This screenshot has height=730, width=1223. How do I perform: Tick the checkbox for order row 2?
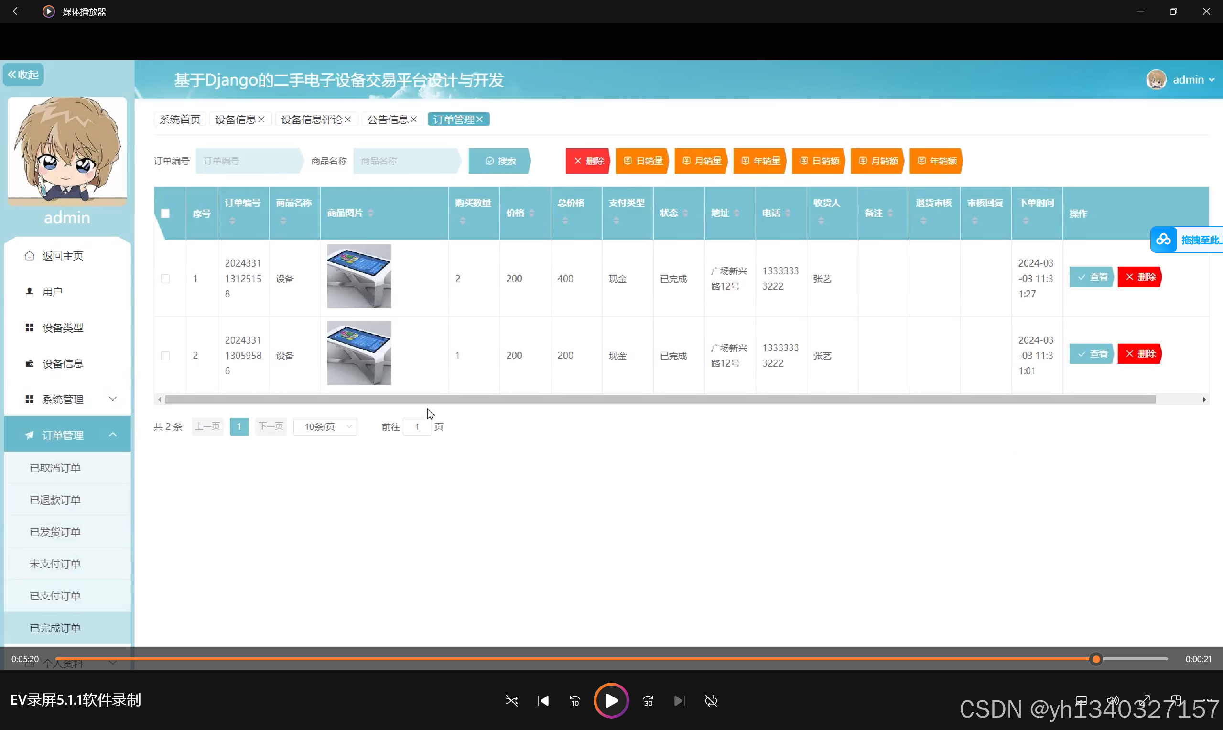165,356
